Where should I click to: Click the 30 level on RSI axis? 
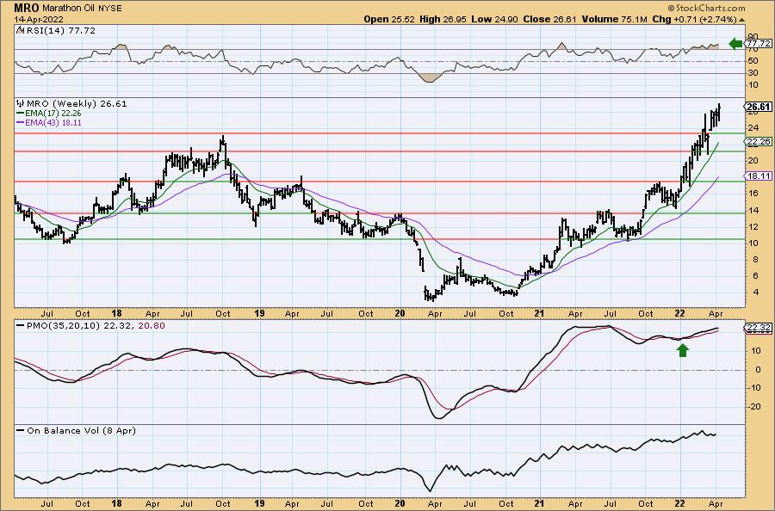pyautogui.click(x=753, y=73)
